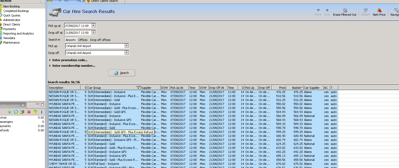
Task: Open Quick Quotes in the sidebar
Action: pyautogui.click(x=12, y=15)
